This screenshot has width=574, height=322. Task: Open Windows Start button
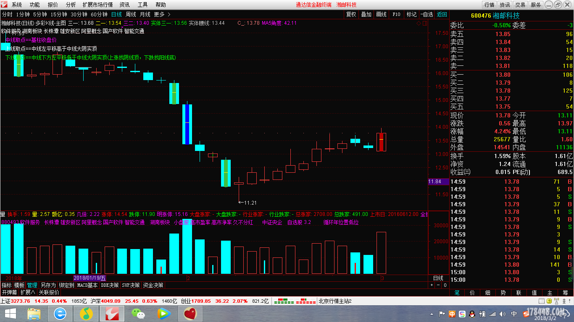(x=11, y=313)
